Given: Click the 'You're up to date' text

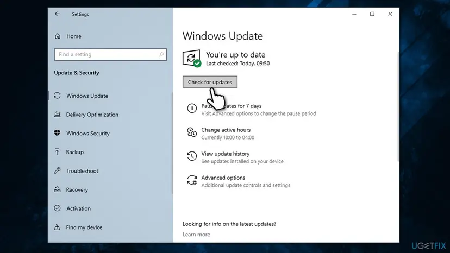Looking at the screenshot, I should click(235, 54).
